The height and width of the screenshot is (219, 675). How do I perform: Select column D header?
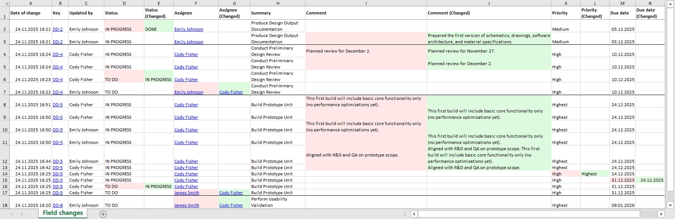pyautogui.click(x=124, y=3)
